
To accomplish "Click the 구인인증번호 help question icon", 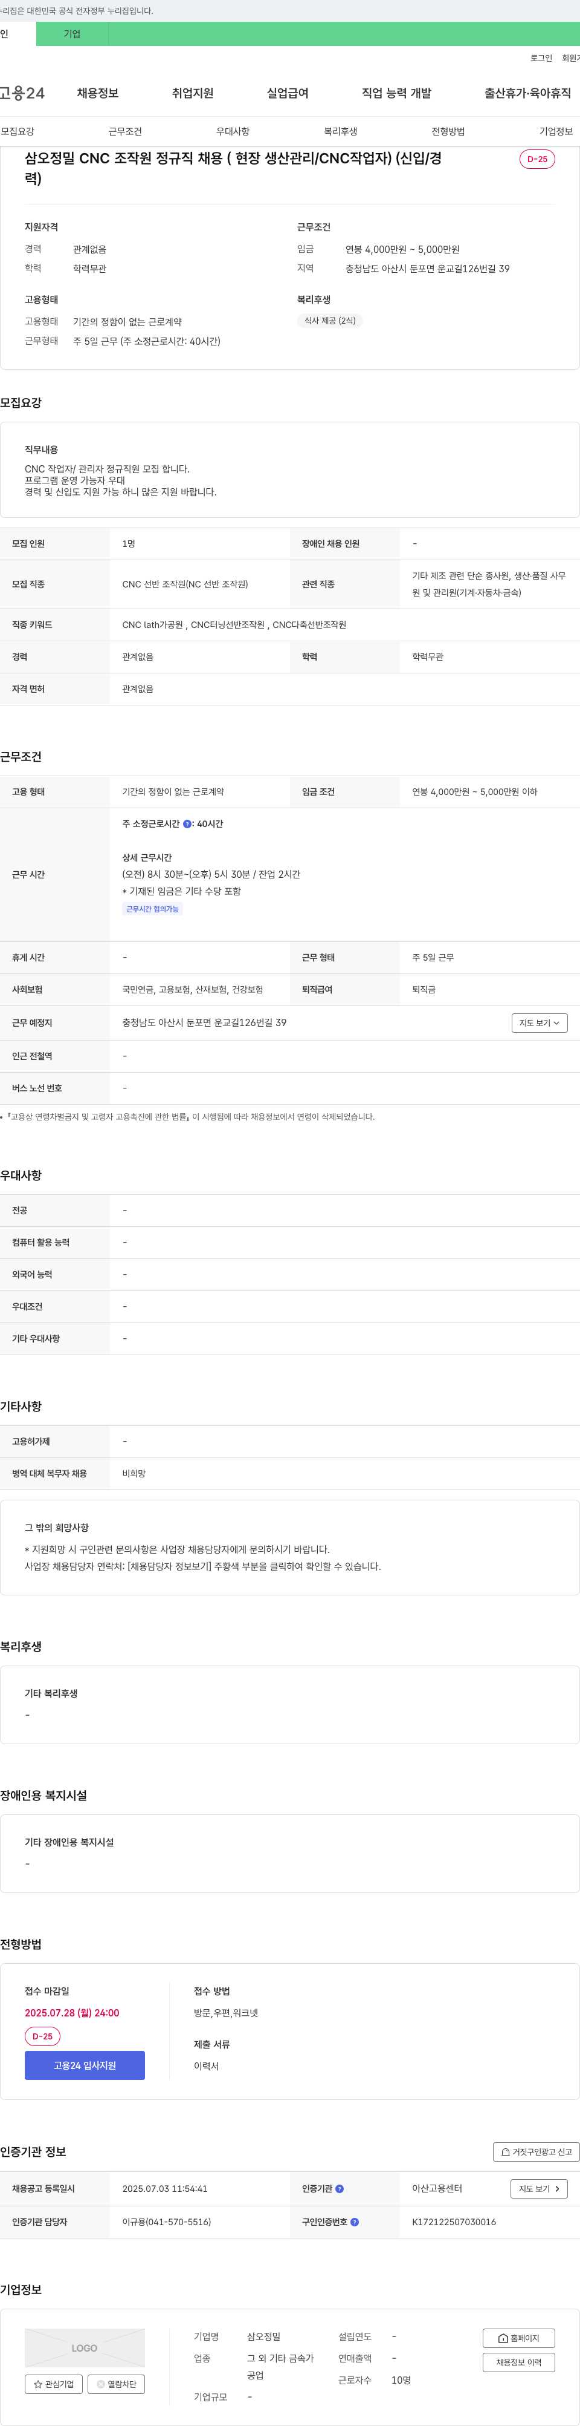I will [355, 2222].
